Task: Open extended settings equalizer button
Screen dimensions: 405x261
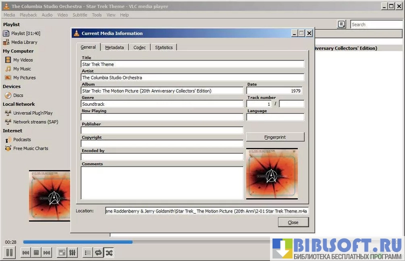Action: click(72, 253)
